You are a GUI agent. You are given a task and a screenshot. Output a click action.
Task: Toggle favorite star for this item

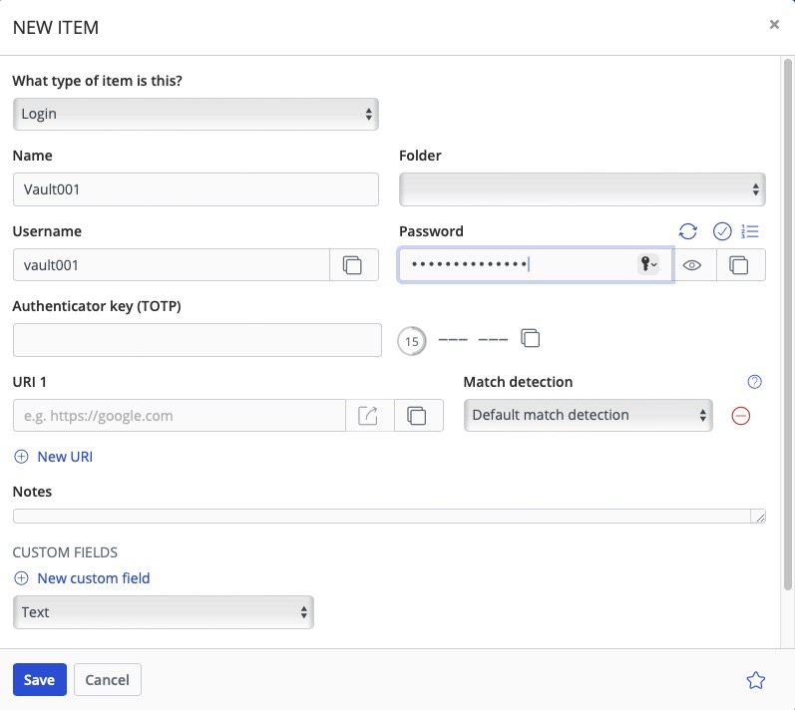click(x=755, y=680)
